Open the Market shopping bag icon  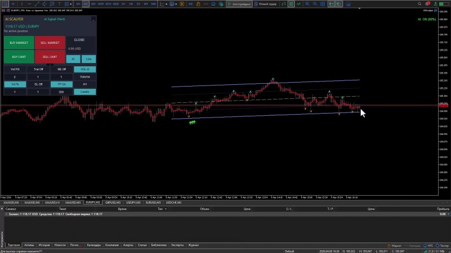click(x=198, y=4)
